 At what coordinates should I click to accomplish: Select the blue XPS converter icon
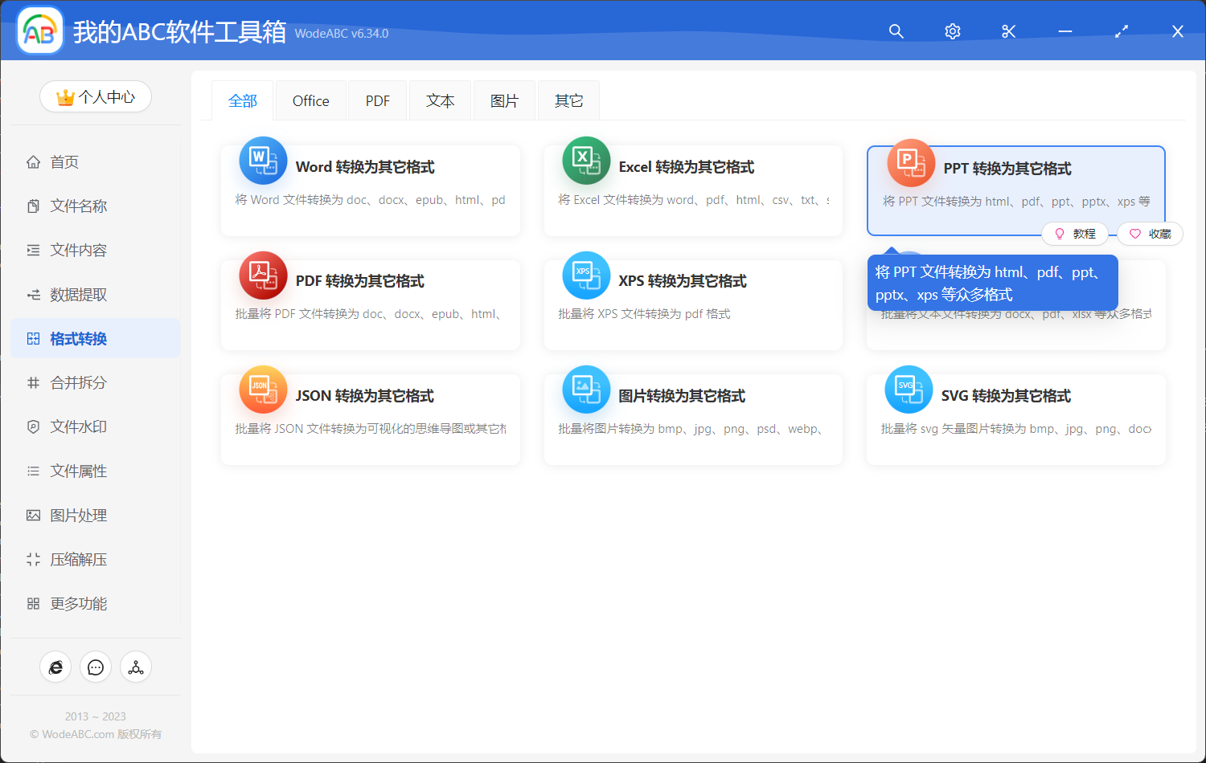click(586, 275)
